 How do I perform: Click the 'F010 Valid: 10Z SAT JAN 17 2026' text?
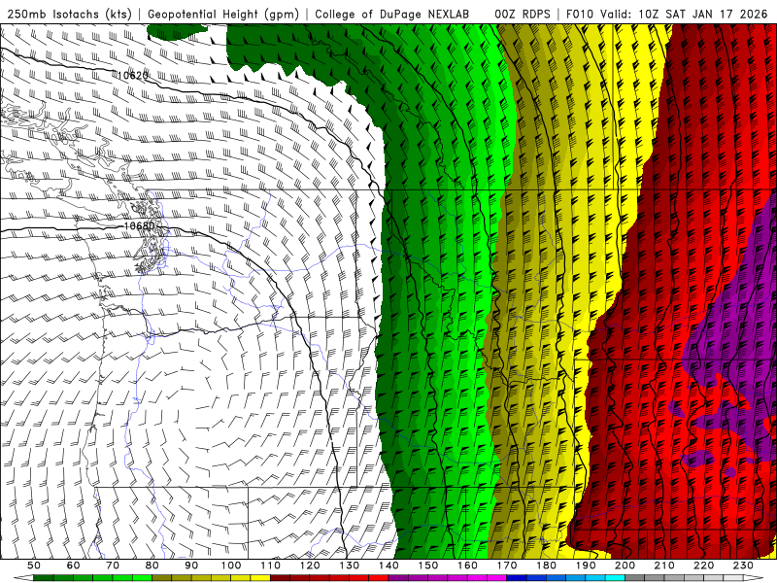pyautogui.click(x=666, y=15)
